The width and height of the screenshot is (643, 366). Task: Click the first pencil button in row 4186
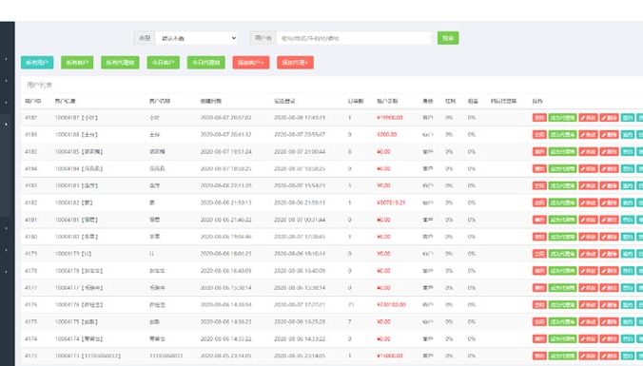click(588, 134)
